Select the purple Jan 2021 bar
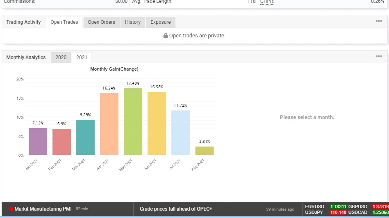This screenshot has height=218, width=389. coord(38,141)
